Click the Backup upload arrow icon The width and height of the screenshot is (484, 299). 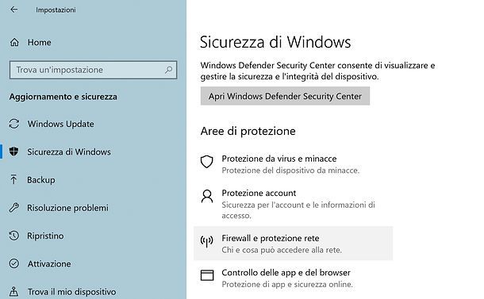click(x=13, y=179)
